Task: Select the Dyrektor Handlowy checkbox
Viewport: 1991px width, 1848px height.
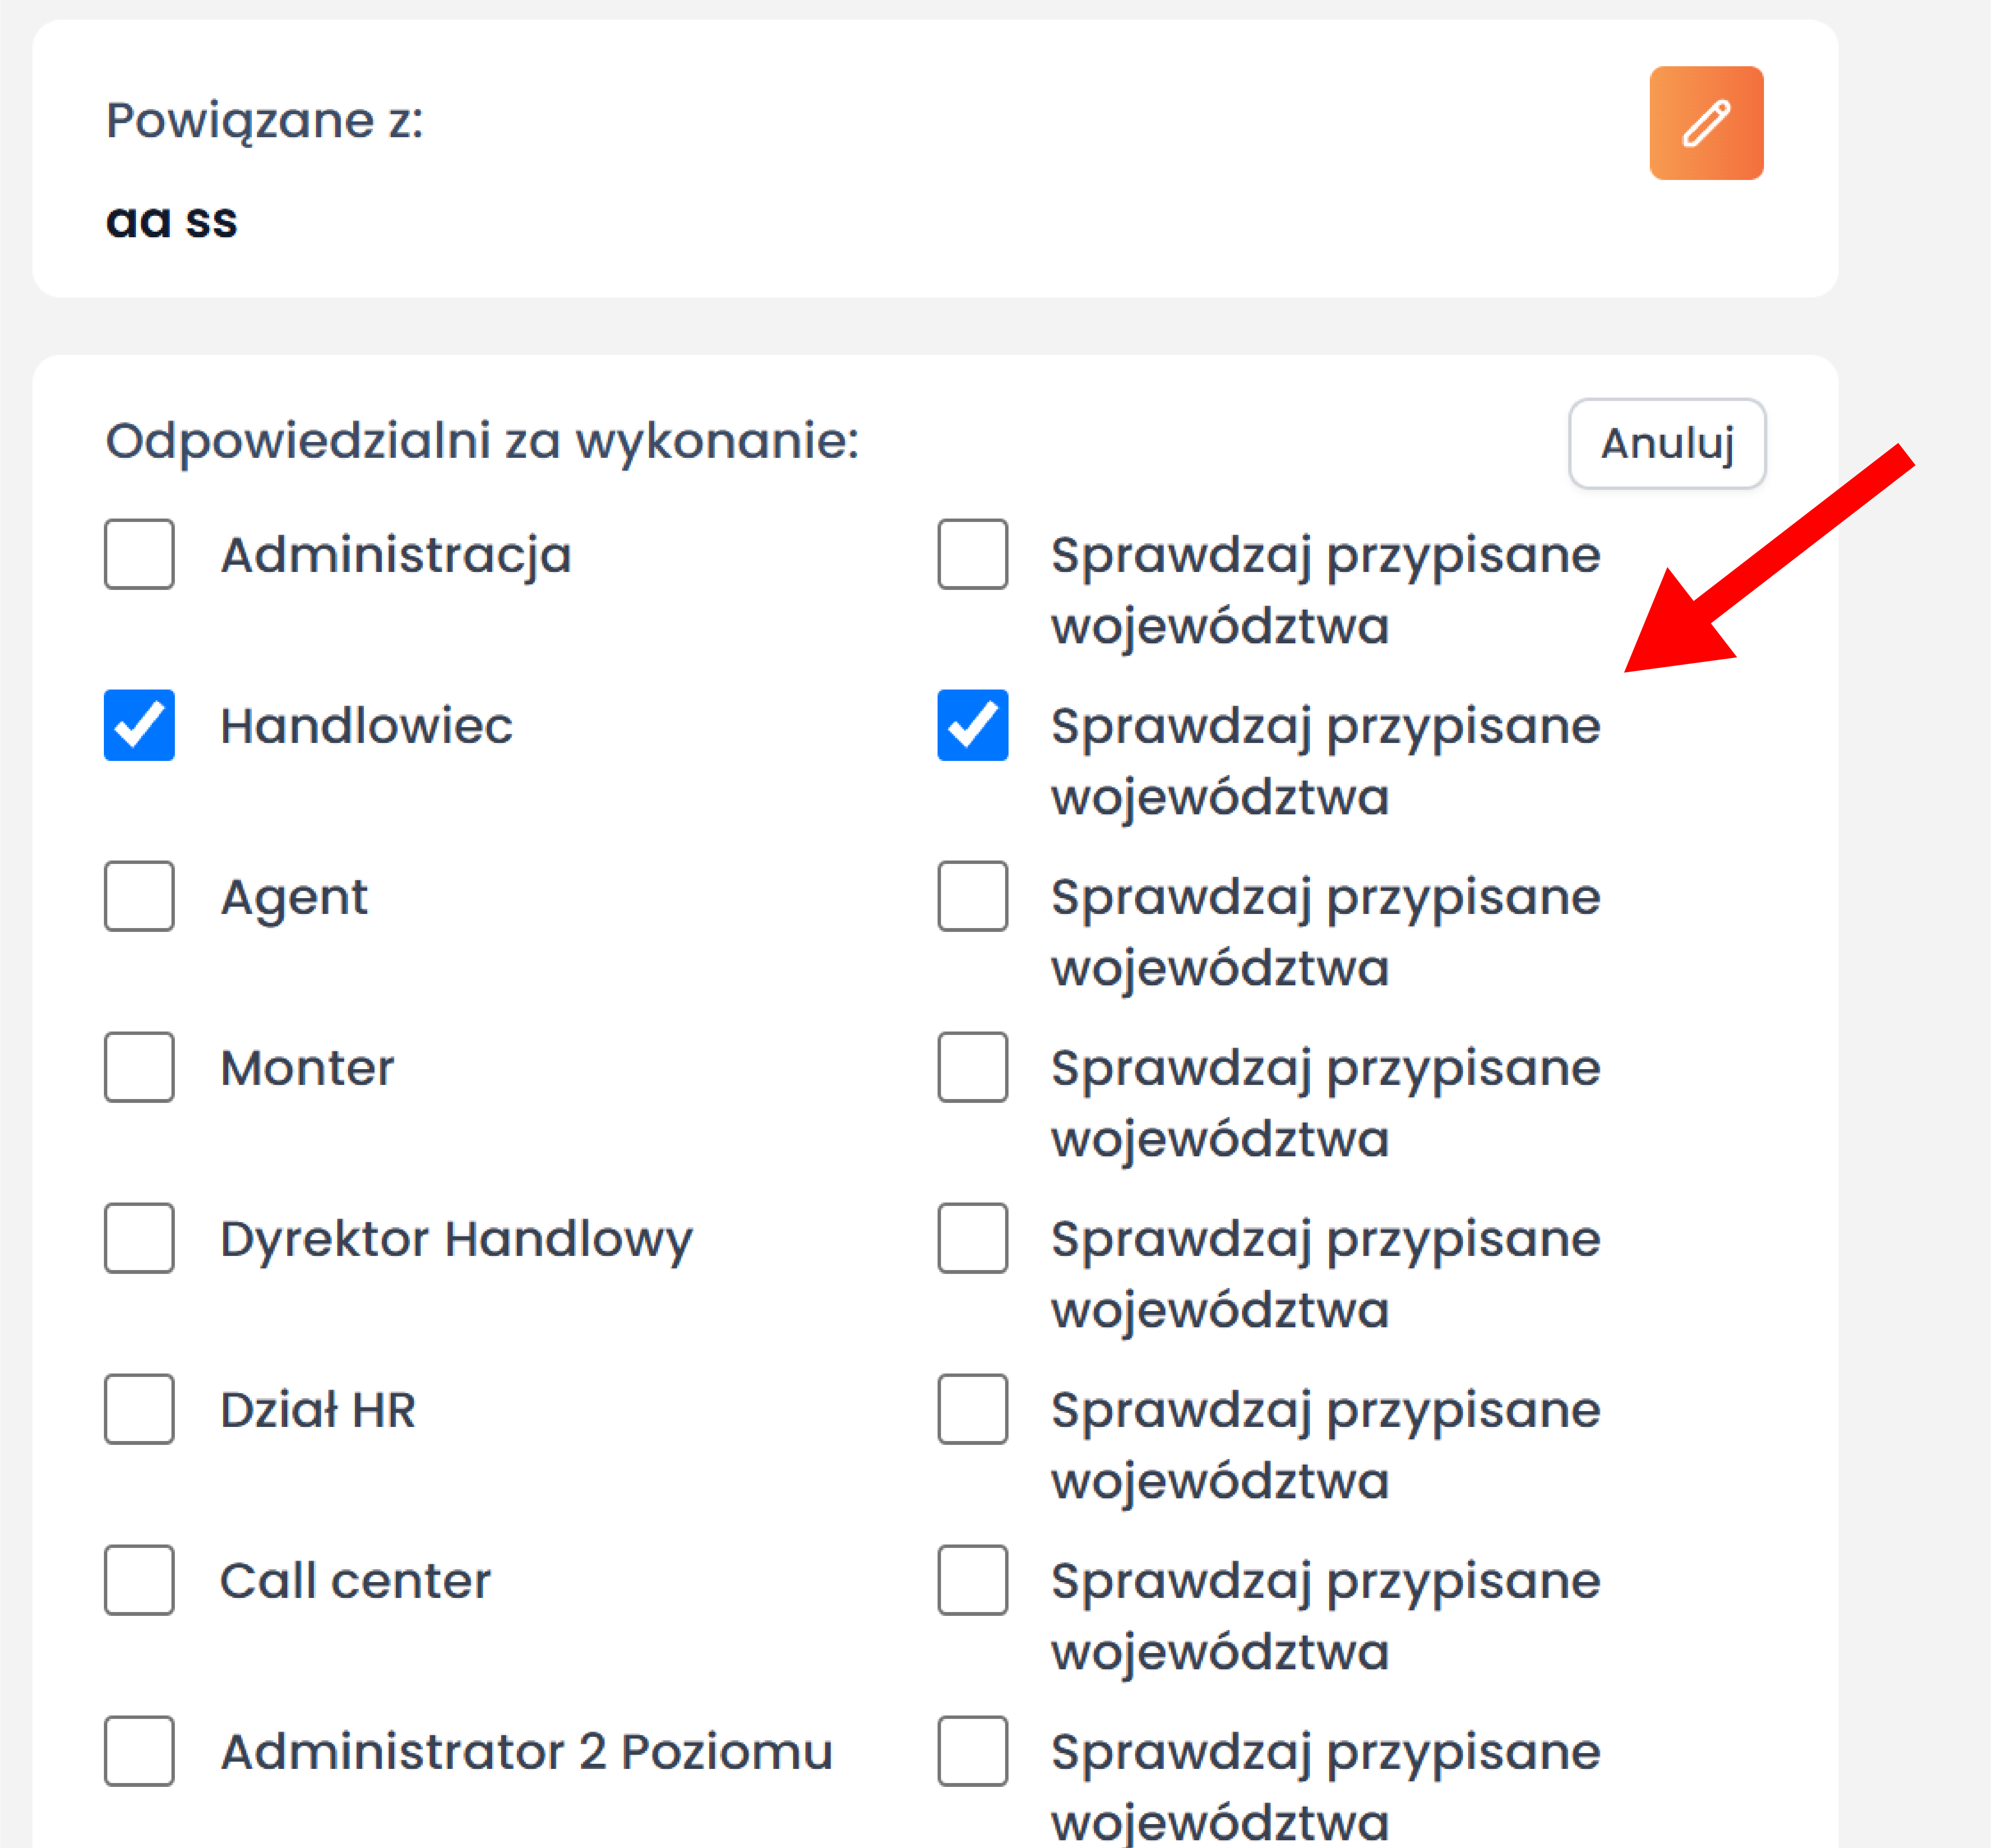Action: pyautogui.click(x=139, y=1238)
